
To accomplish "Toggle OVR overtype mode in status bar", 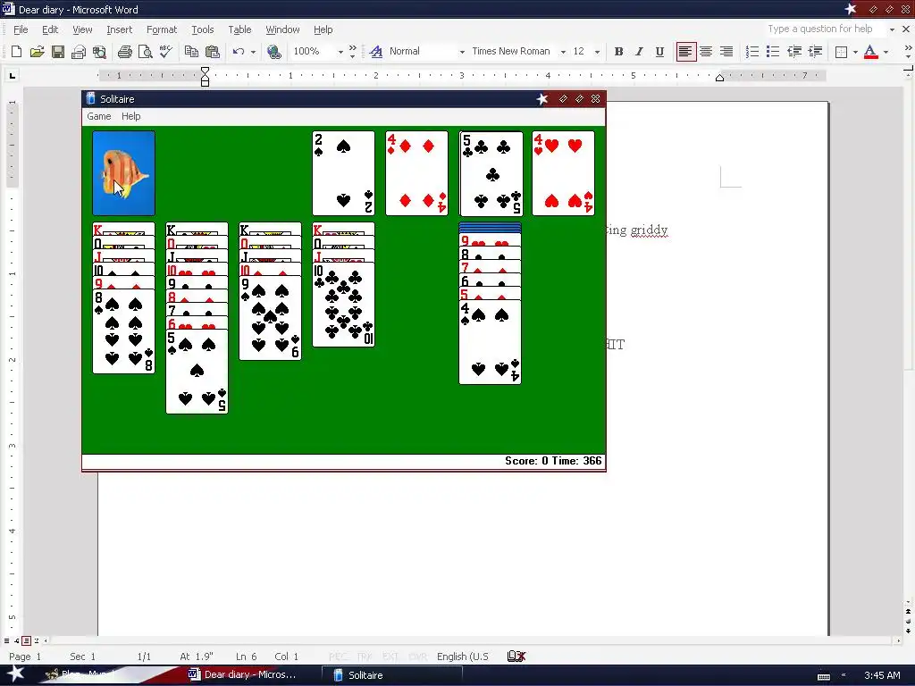I will tap(418, 657).
